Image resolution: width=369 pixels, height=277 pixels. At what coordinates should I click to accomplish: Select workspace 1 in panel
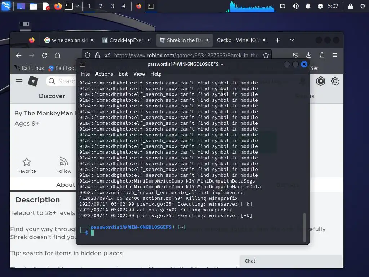click(89, 6)
